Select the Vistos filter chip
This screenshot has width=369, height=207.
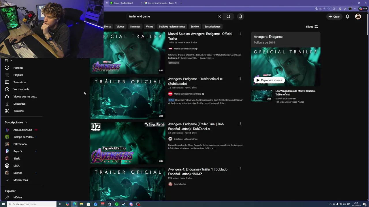[x=150, y=26]
